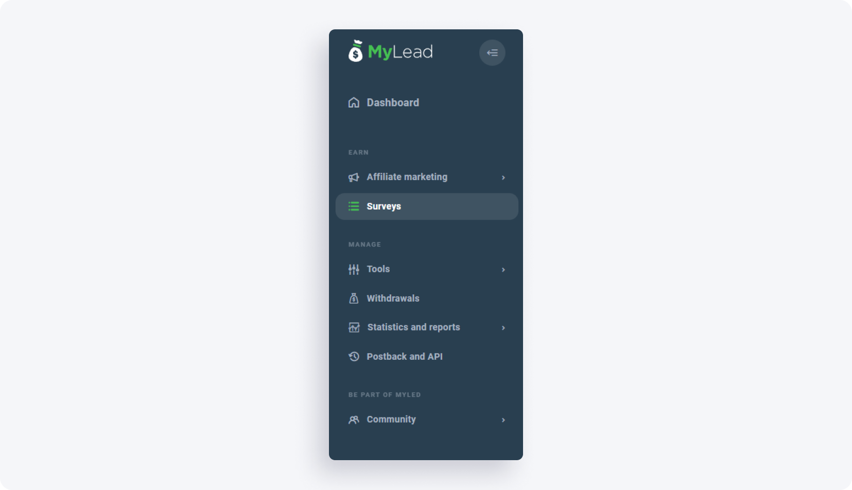852x490 pixels.
Task: Click the Dashboard home icon
Action: [x=354, y=102]
